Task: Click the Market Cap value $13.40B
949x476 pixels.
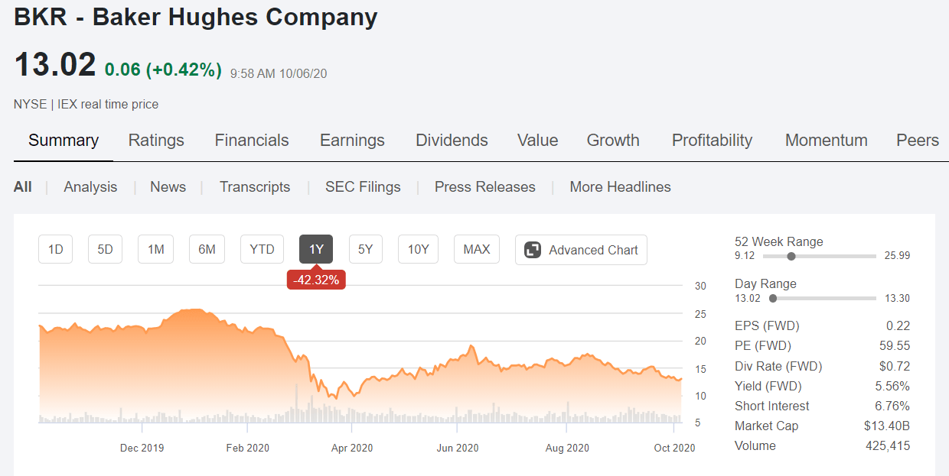Action: [887, 426]
